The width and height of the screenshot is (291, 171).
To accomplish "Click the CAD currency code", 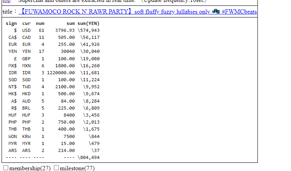I will click(x=27, y=37).
